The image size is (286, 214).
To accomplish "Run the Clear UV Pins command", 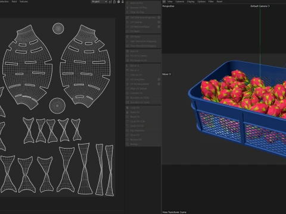I will 143,12.
